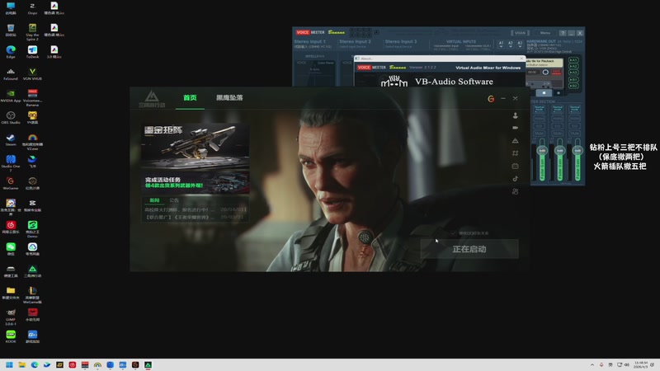Click the stop button on Voicemeeter cassette
The height and width of the screenshot is (371, 660).
pos(544,92)
